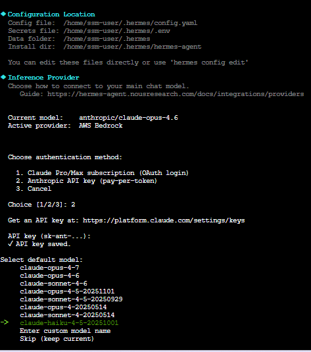Click the Inference Provider diamond bullet
311x352 pixels.
(3, 77)
